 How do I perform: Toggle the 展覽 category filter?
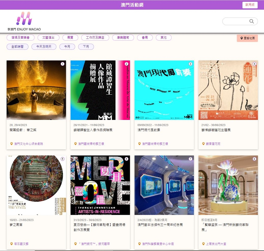tap(70, 38)
